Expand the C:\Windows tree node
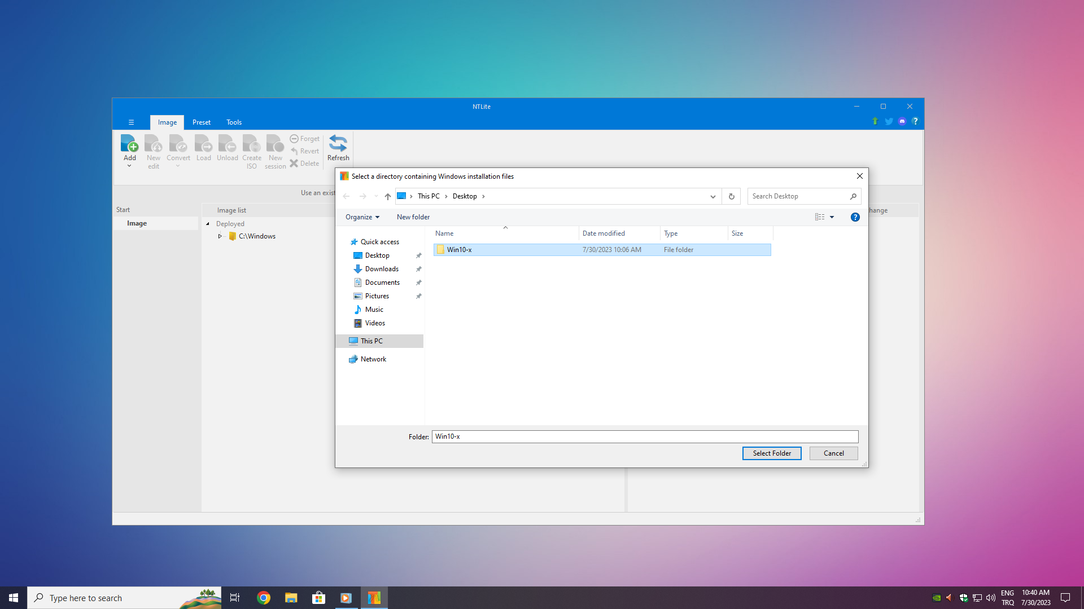The width and height of the screenshot is (1084, 609). (220, 236)
